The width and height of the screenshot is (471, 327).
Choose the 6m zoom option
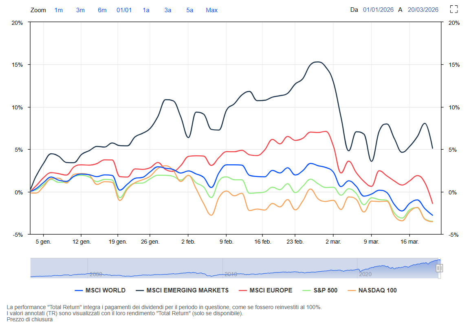pos(102,10)
